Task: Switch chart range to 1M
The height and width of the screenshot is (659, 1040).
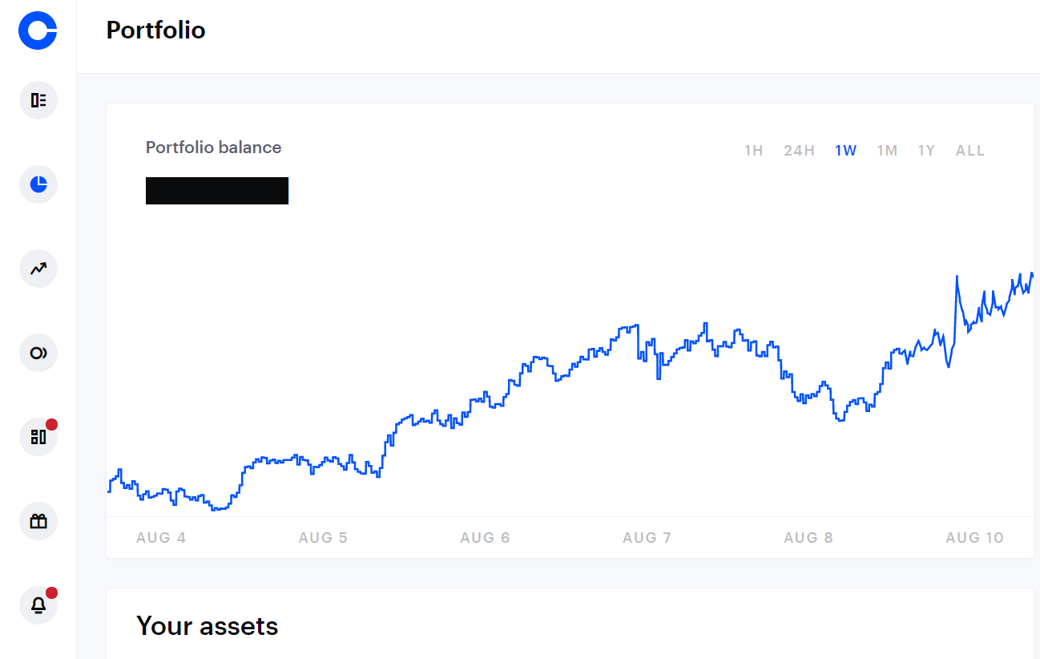Action: (x=887, y=151)
